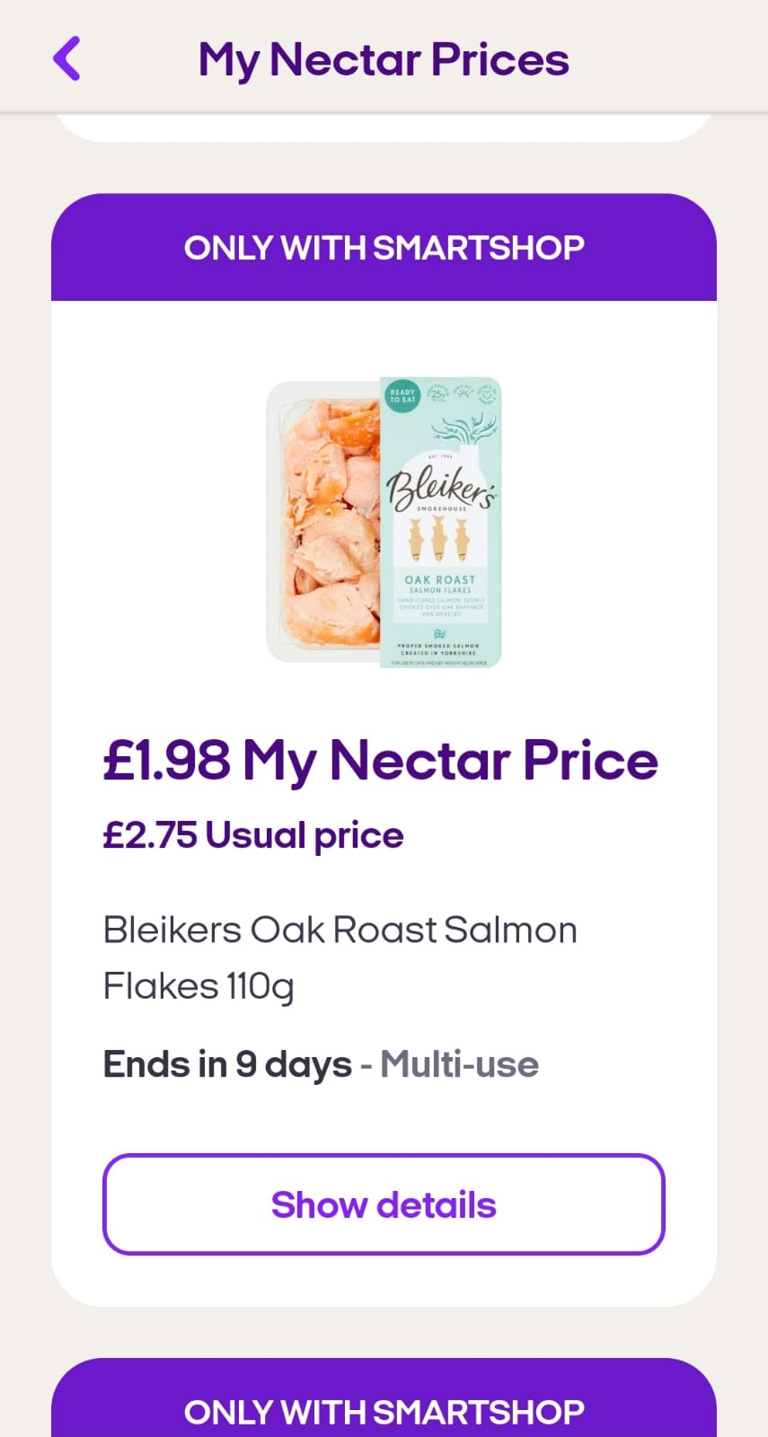Tap the 'OAK ROAST SALMON FLAKES' label on pack
The height and width of the screenshot is (1437, 768).
coord(442,584)
